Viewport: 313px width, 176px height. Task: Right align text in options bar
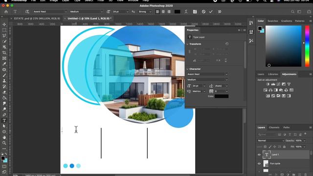click(x=169, y=12)
